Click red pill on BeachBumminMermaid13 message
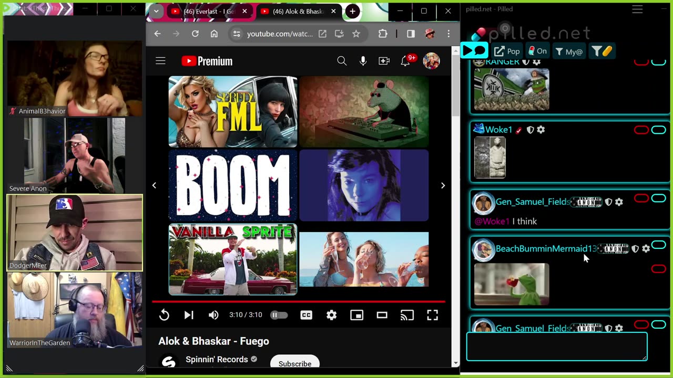This screenshot has height=378, width=673. click(658, 269)
